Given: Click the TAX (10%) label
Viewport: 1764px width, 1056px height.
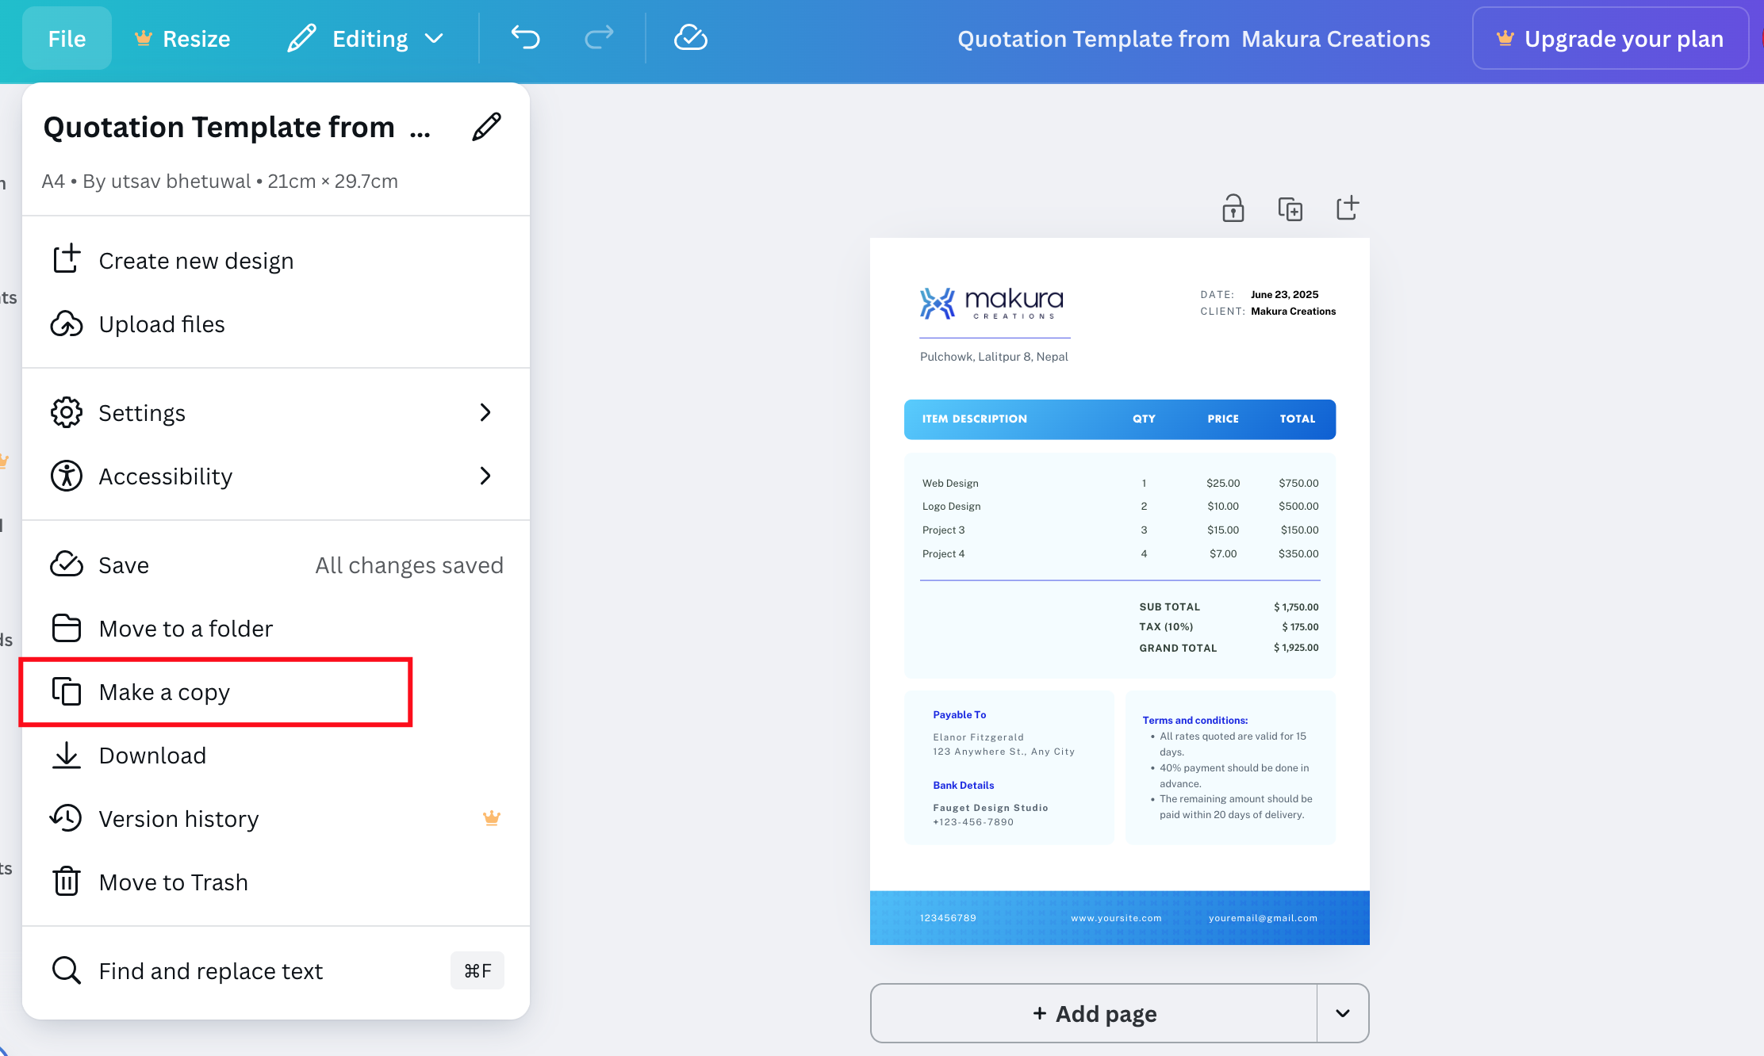Looking at the screenshot, I should (1166, 626).
